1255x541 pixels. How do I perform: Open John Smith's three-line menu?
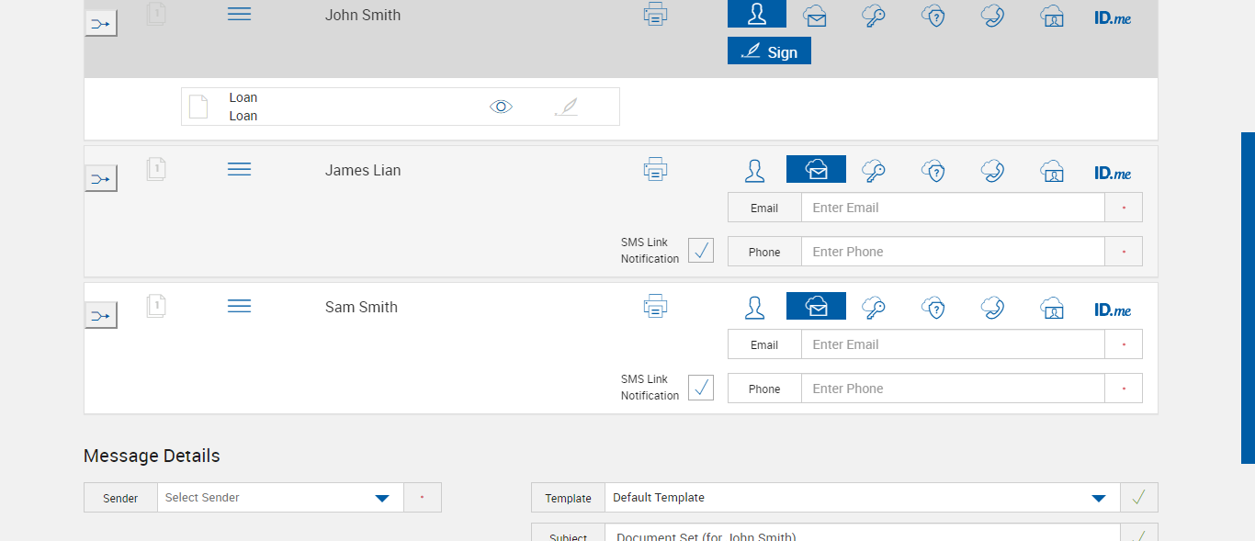point(239,14)
